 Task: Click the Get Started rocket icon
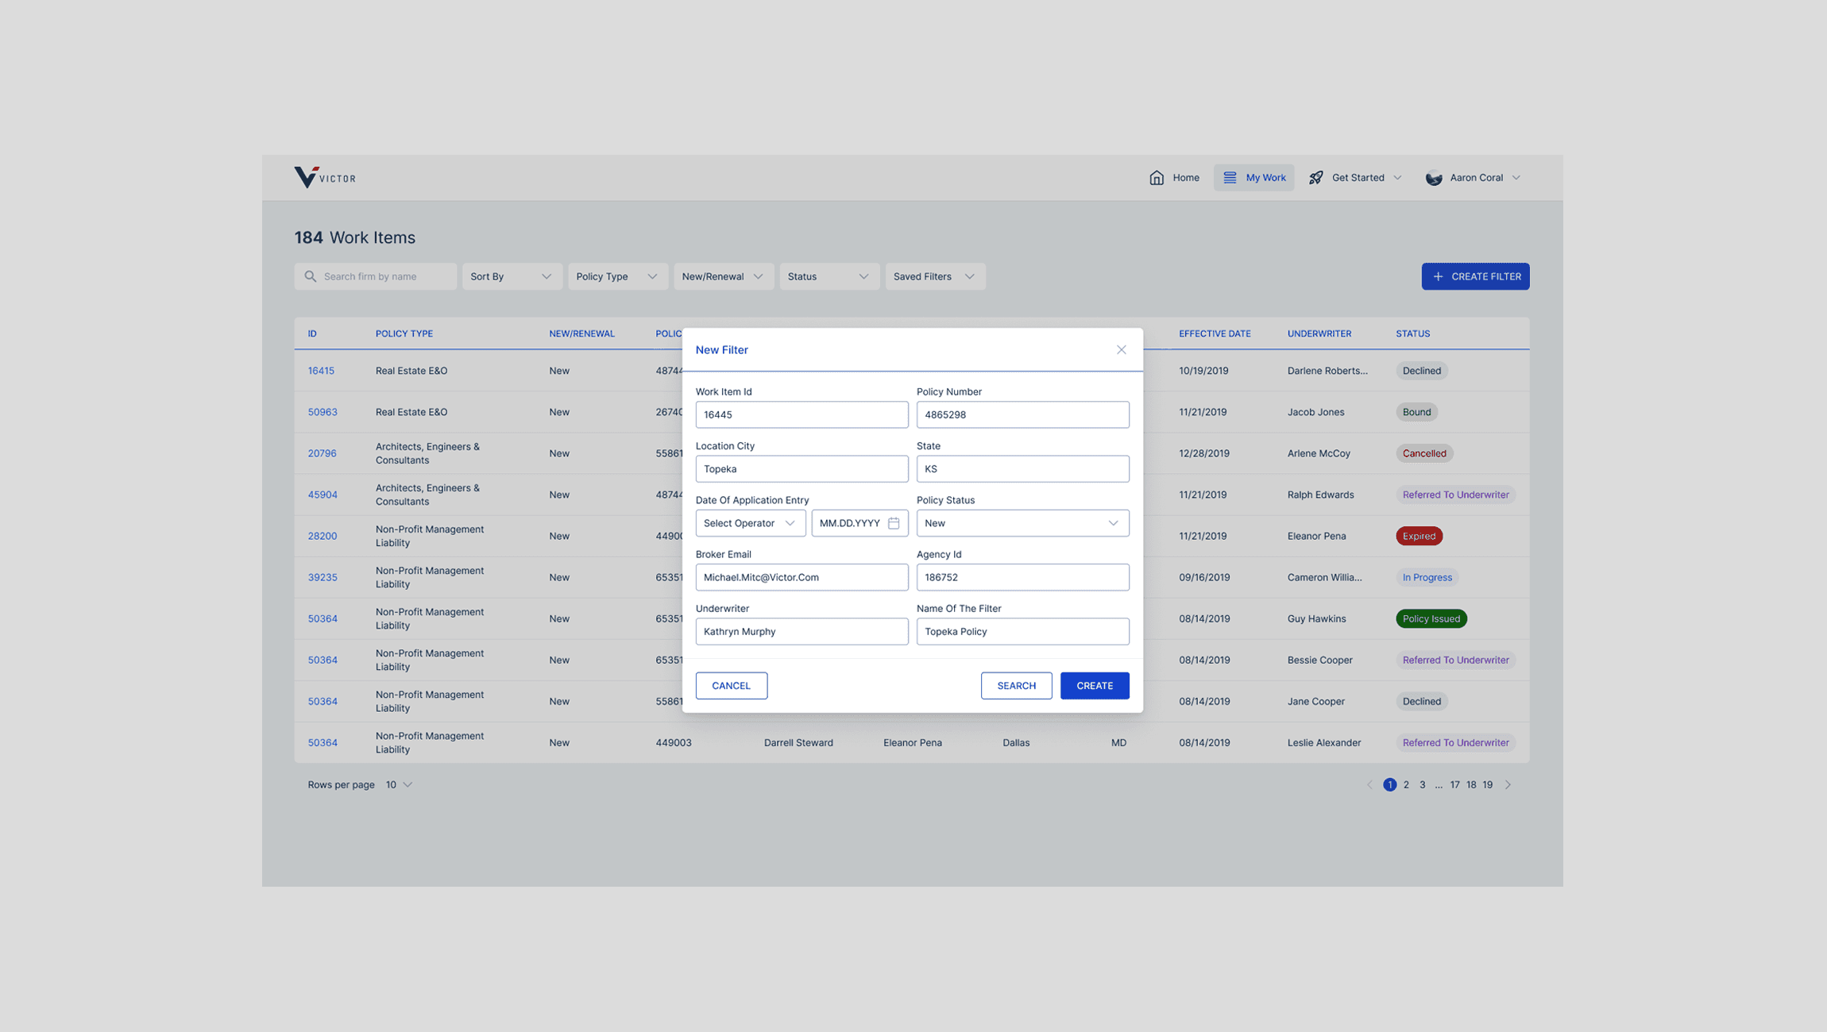1316,177
